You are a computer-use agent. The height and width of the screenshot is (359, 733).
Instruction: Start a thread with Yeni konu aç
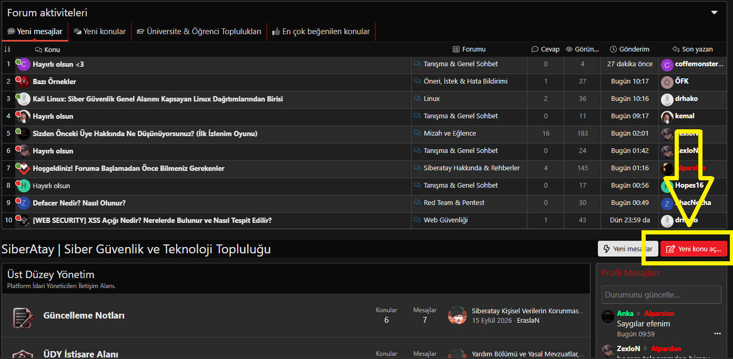pos(694,249)
